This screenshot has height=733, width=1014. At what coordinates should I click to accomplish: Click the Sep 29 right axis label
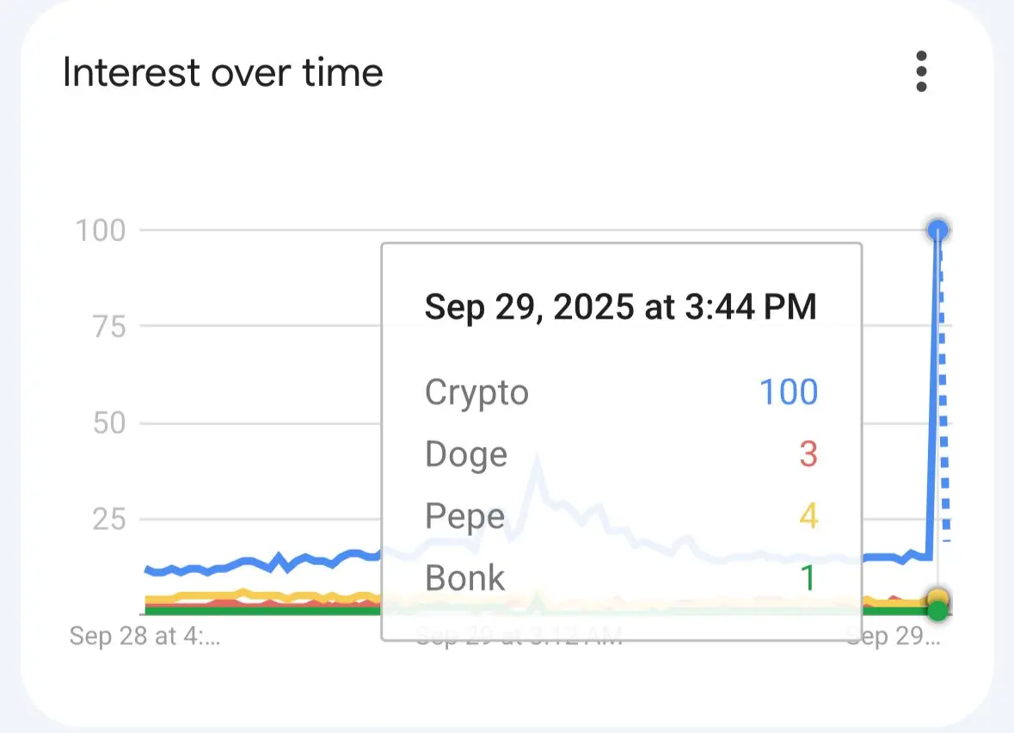click(894, 636)
